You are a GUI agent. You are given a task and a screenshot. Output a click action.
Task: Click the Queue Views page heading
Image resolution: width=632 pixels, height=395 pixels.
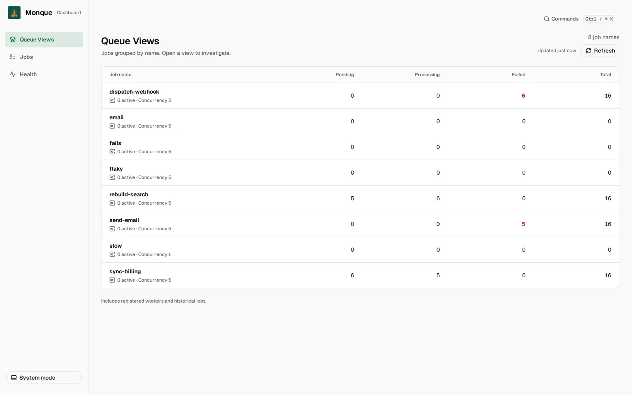coord(130,41)
